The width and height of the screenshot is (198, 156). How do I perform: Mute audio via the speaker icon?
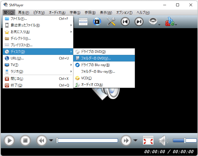click(163, 140)
